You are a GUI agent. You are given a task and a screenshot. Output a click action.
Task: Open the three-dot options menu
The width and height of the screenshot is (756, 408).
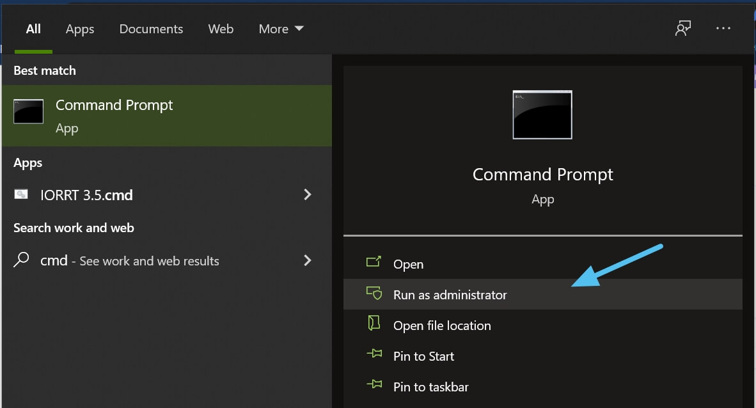click(723, 28)
